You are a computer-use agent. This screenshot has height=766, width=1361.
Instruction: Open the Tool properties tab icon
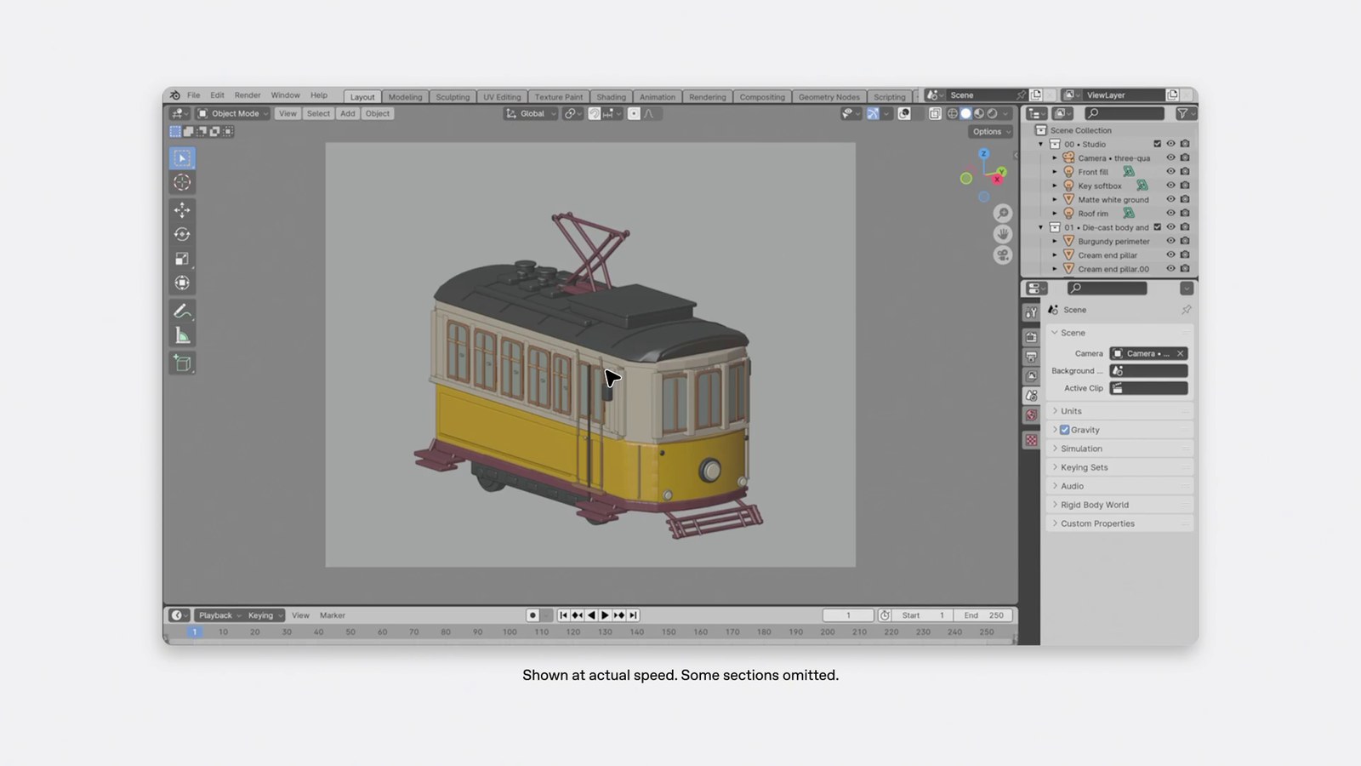[1031, 313]
